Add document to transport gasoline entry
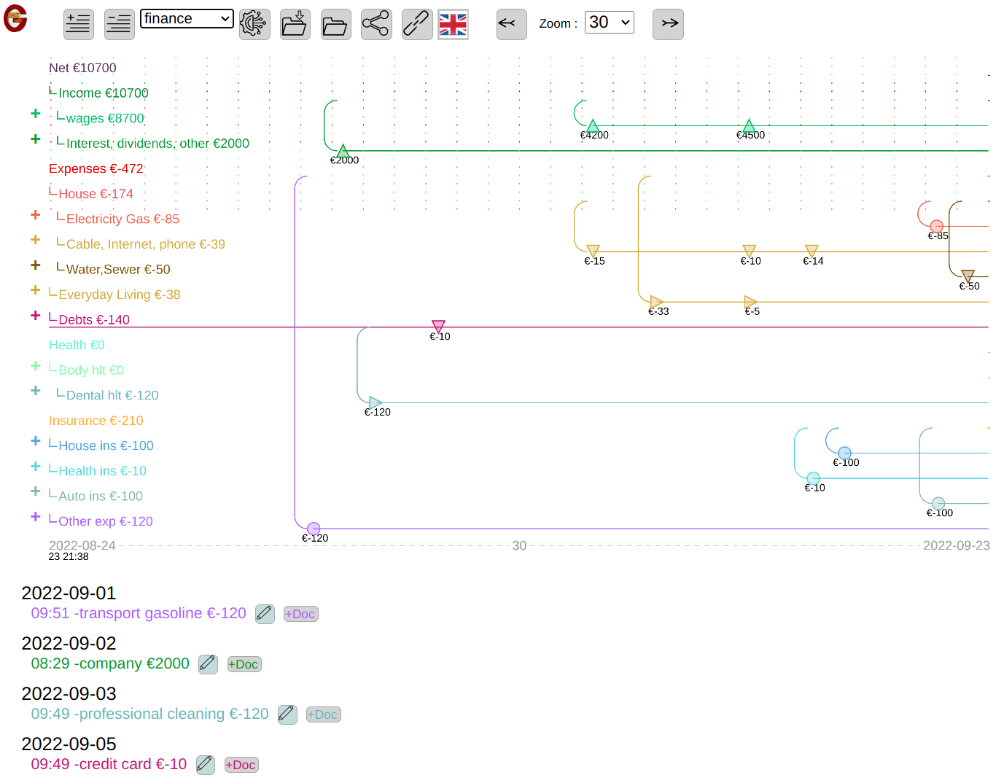The height and width of the screenshot is (783, 1004). (x=300, y=614)
